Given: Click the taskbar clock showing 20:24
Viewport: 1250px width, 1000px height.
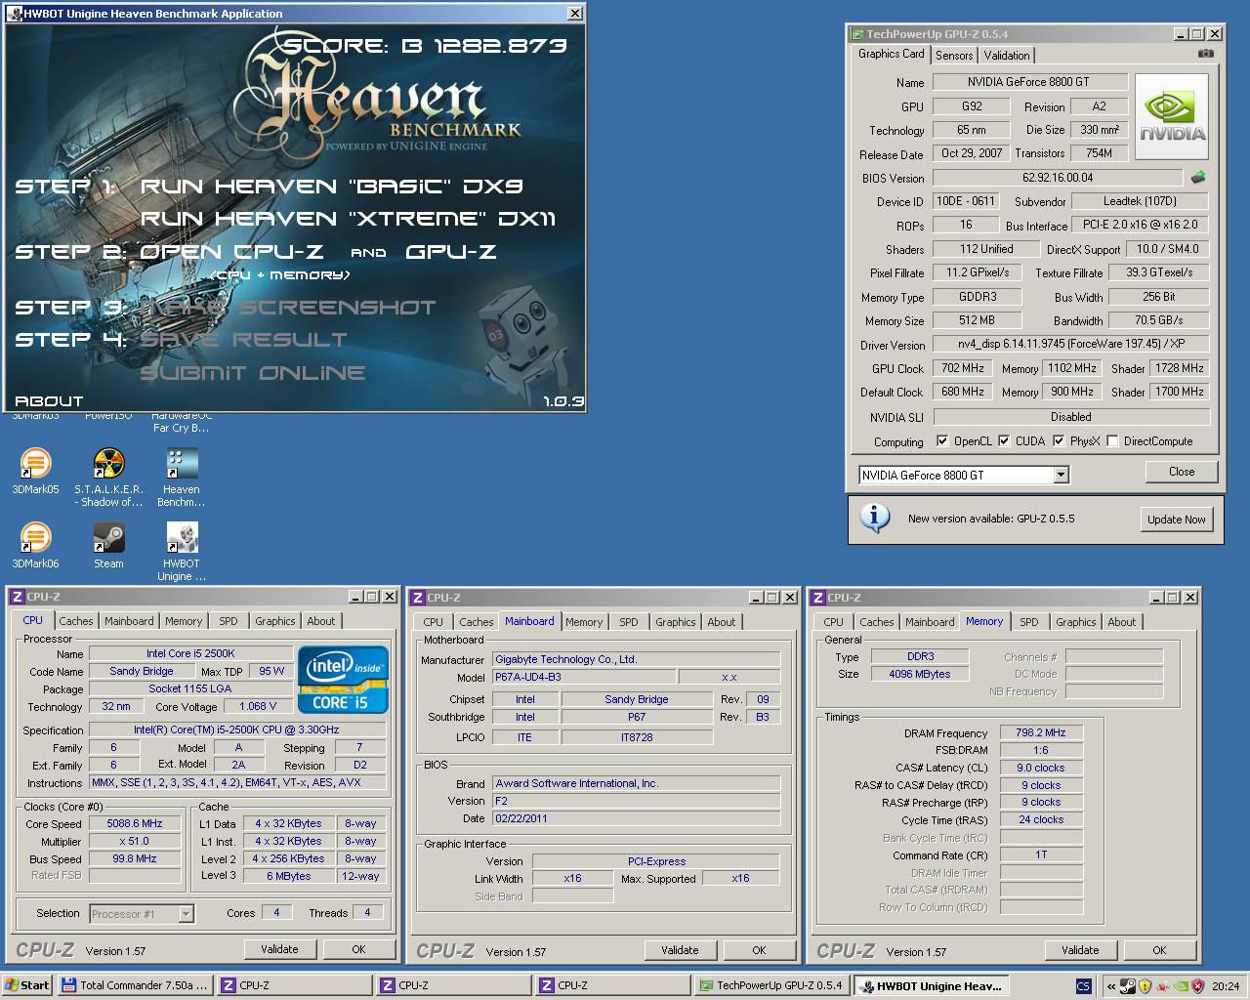Looking at the screenshot, I should point(1225,986).
